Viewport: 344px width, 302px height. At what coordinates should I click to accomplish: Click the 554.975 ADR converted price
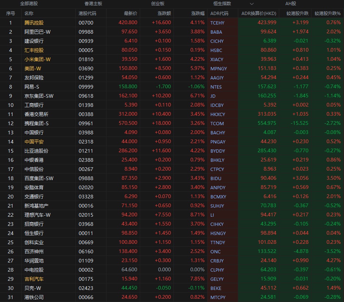[267, 123]
